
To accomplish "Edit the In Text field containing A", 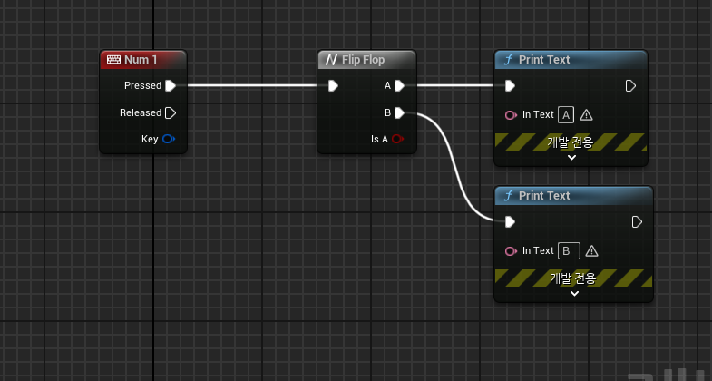I will (566, 115).
